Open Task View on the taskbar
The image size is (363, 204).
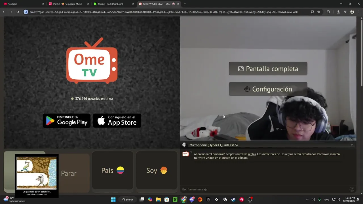tap(142, 199)
